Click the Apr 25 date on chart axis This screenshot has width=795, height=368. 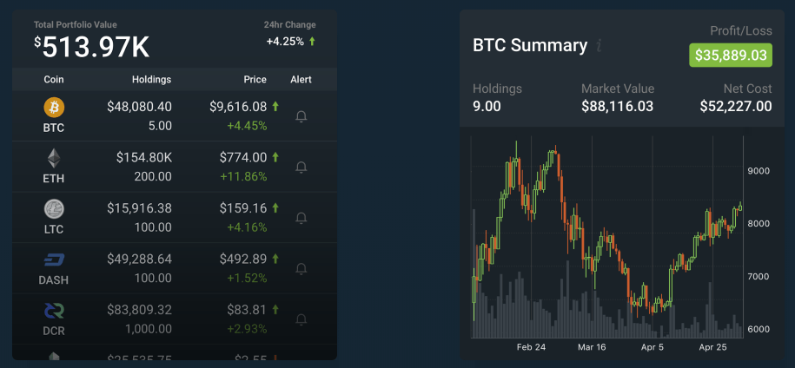712,347
